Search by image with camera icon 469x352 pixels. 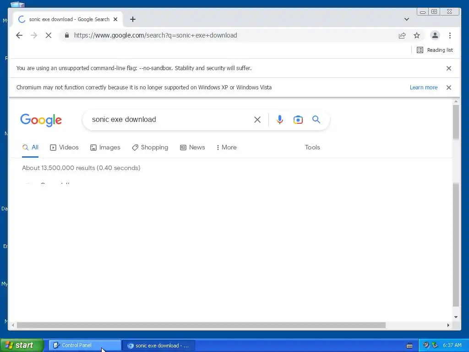coord(298,120)
